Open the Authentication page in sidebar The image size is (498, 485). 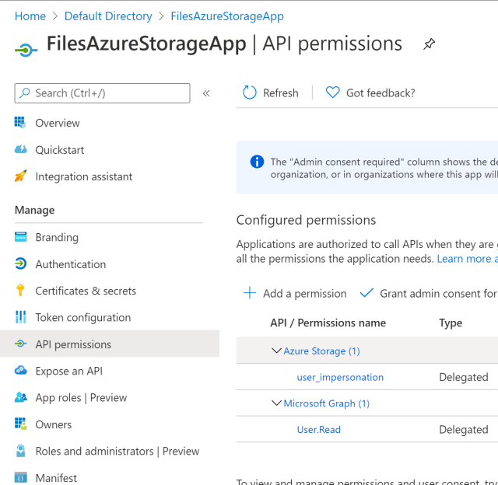tap(70, 264)
